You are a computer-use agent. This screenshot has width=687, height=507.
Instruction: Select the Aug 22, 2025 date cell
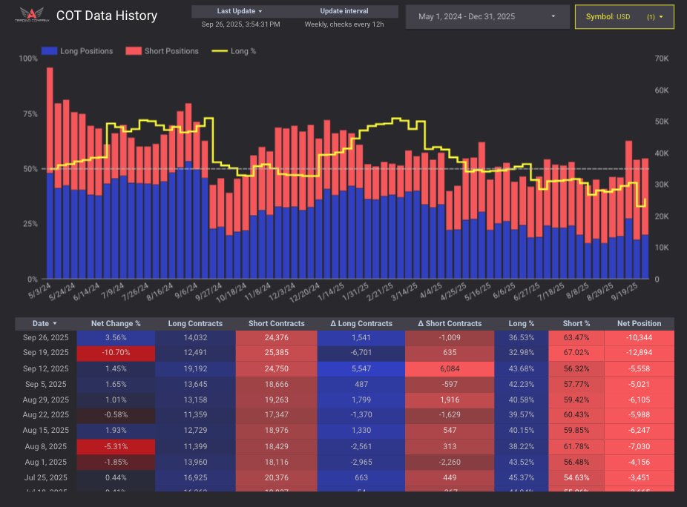[45, 414]
